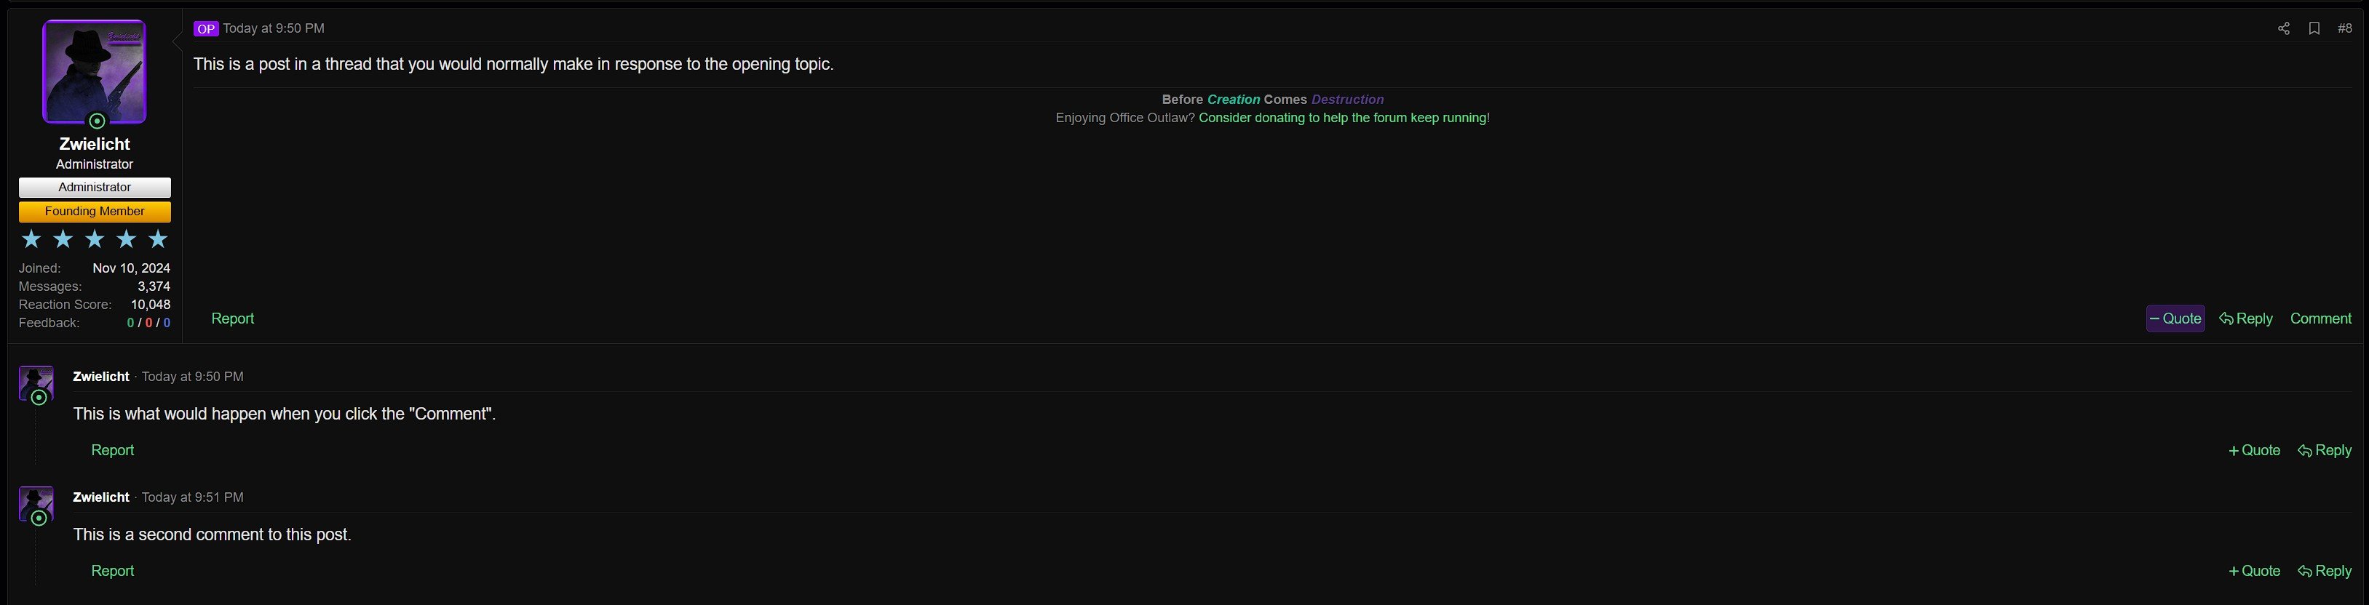Add the second comment to multi-quote
This screenshot has width=2369, height=605.
point(2254,571)
